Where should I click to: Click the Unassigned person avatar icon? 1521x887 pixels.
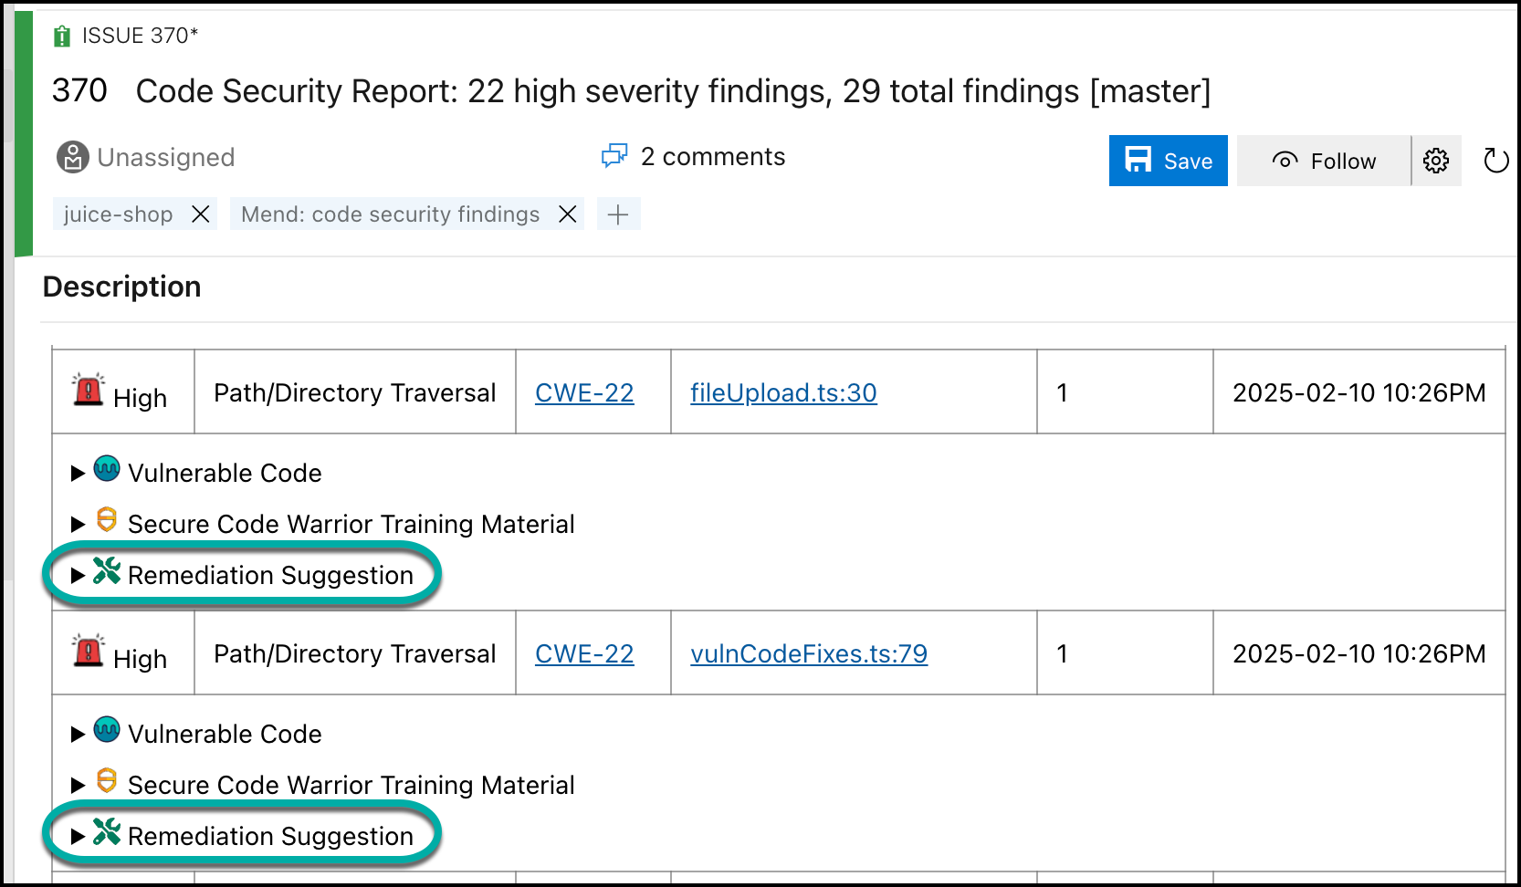[x=73, y=157]
